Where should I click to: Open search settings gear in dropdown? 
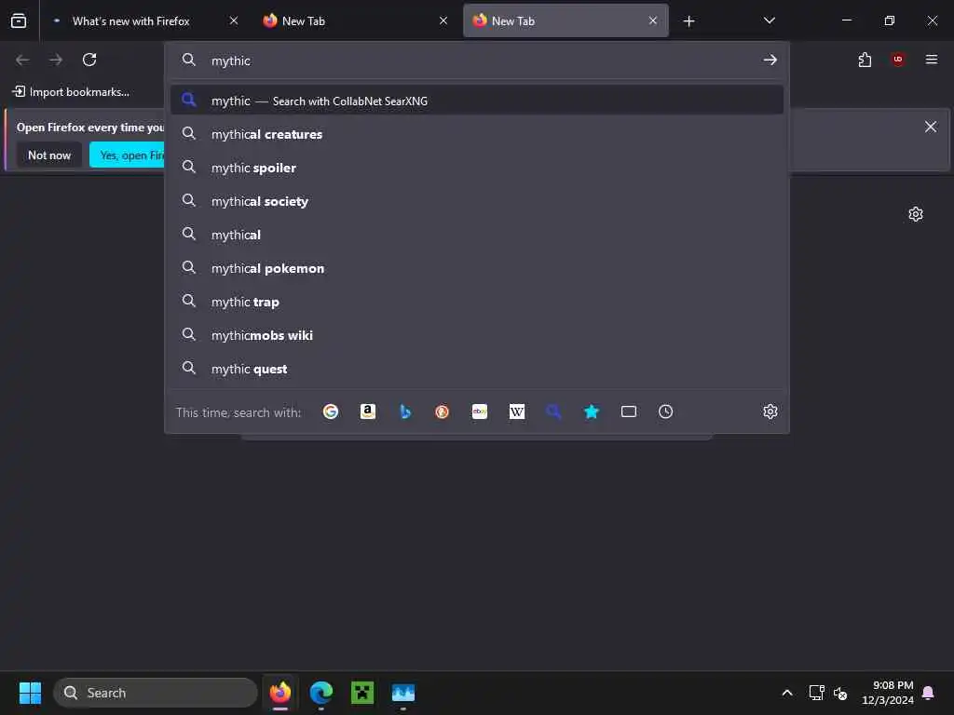point(770,411)
